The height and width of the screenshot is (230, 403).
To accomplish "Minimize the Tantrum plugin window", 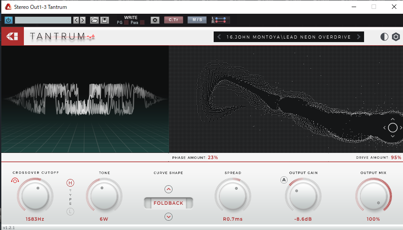I will [354, 7].
